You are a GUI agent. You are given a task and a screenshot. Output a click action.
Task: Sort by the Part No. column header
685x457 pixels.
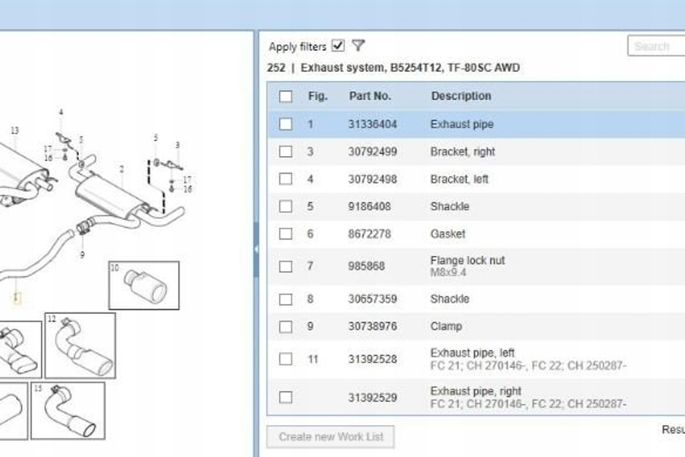point(370,96)
